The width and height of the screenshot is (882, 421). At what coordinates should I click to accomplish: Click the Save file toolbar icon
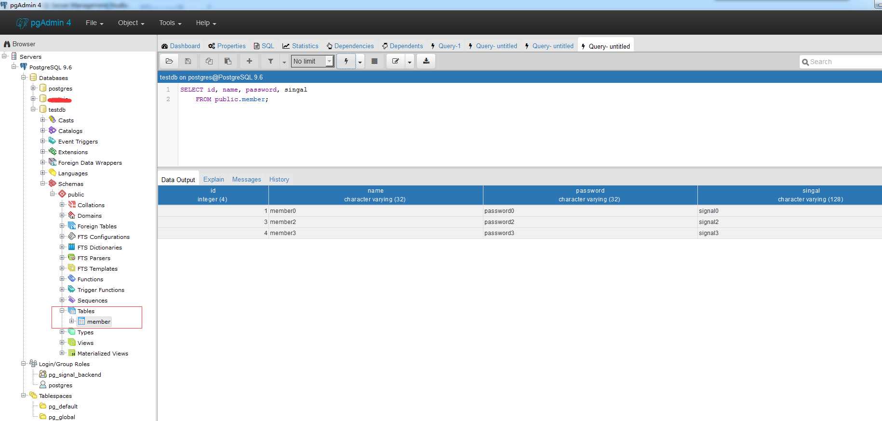pyautogui.click(x=188, y=61)
